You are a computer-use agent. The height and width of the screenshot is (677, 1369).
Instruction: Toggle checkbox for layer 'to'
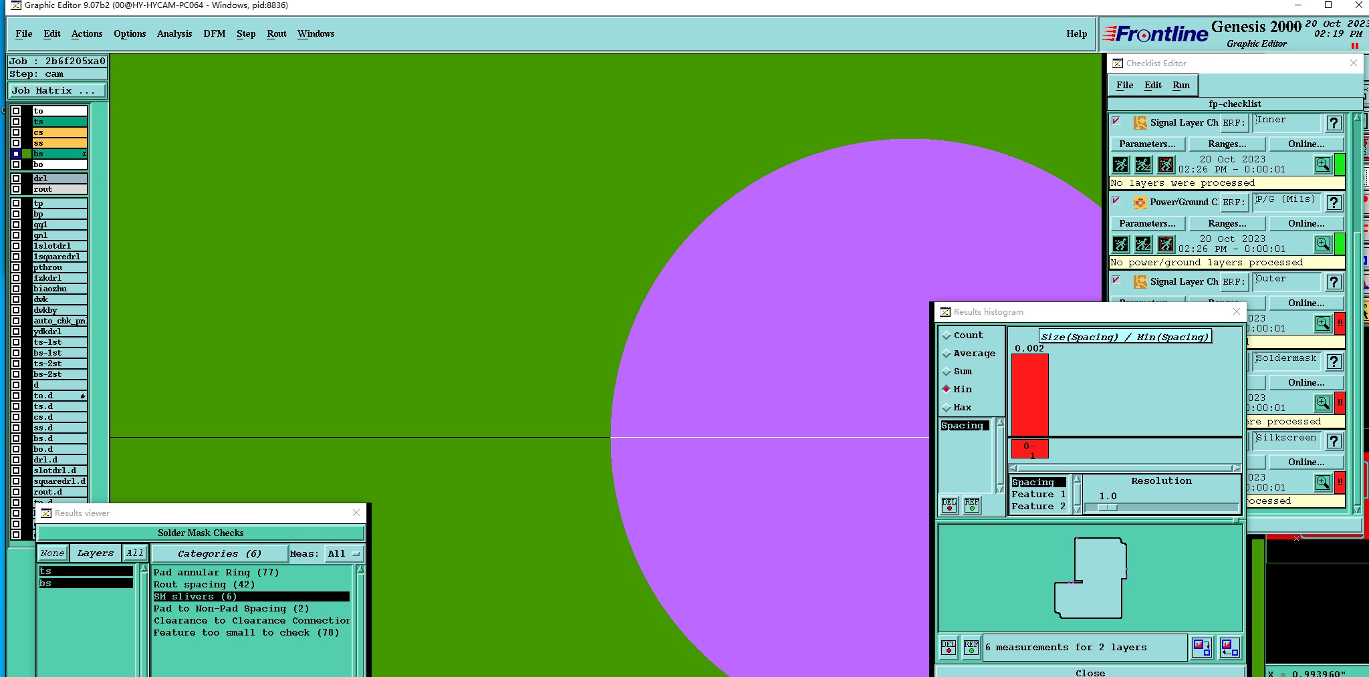click(16, 111)
